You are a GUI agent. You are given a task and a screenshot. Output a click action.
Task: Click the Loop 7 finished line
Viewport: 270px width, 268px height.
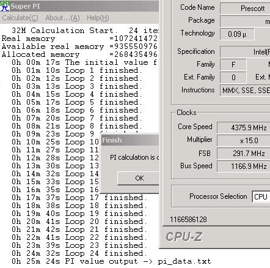pos(77,118)
